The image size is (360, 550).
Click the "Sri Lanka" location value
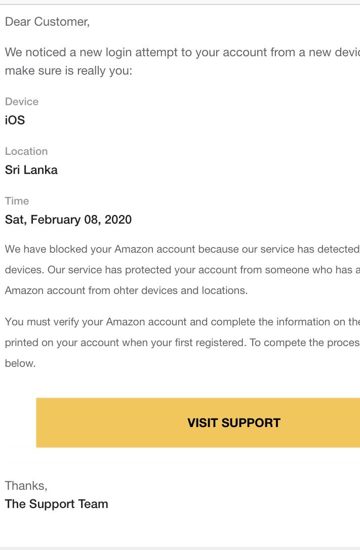(x=31, y=170)
